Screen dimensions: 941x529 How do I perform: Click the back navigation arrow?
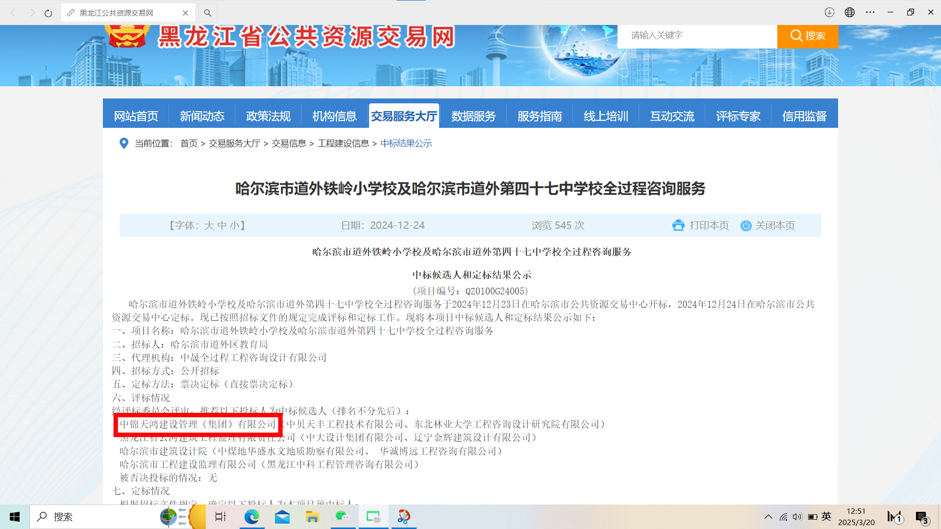click(x=13, y=13)
